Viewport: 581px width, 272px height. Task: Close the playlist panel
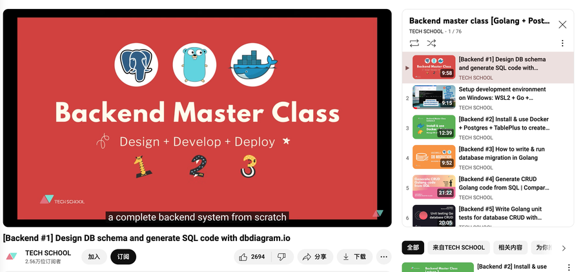pos(562,24)
